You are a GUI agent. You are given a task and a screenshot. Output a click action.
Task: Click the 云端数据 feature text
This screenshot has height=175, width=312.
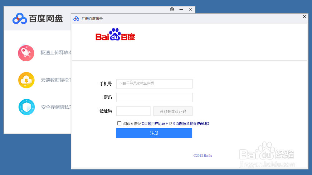pyautogui.click(x=56, y=80)
